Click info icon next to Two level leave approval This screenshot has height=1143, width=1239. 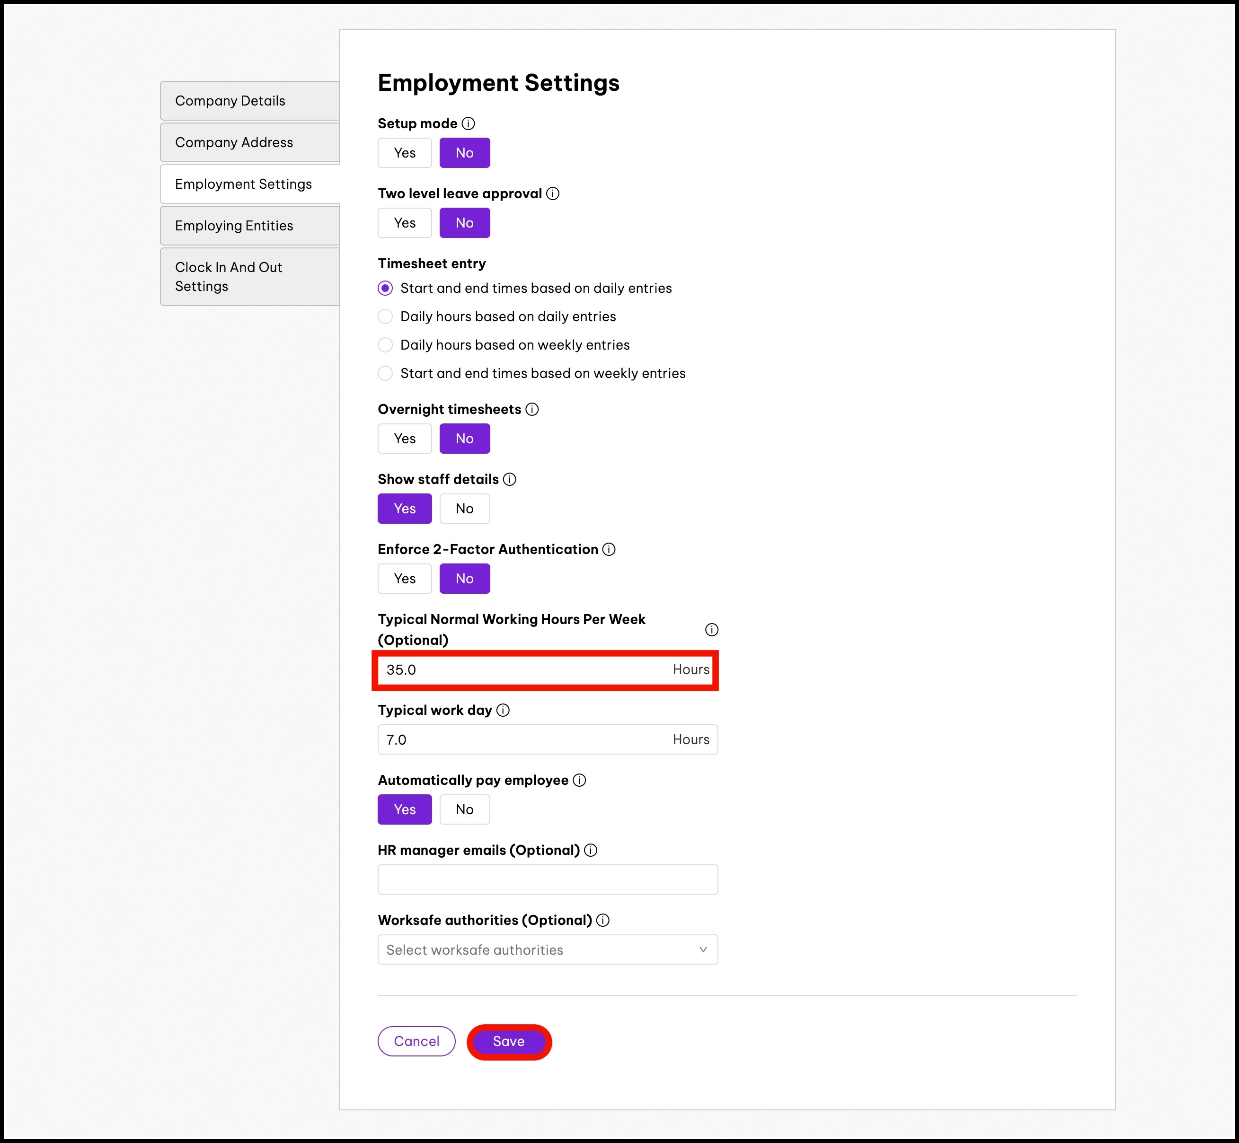tap(553, 193)
